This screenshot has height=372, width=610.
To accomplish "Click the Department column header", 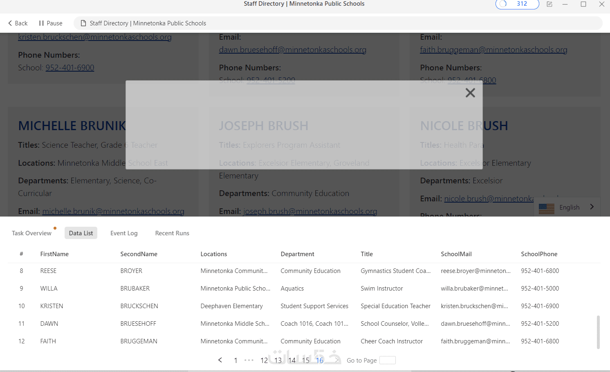I will [298, 254].
